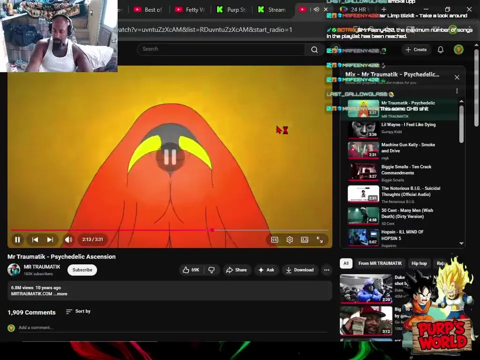Viewport: 480px width, 360px height.
Task: Open the player settings gear
Action: coord(289,239)
